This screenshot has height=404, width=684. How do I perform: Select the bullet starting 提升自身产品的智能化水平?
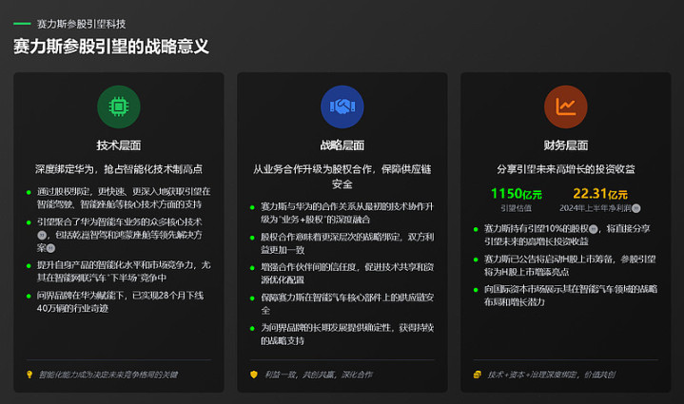[x=124, y=271]
